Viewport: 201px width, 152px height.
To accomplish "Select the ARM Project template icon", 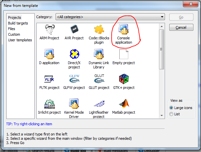I will pos(49,30).
